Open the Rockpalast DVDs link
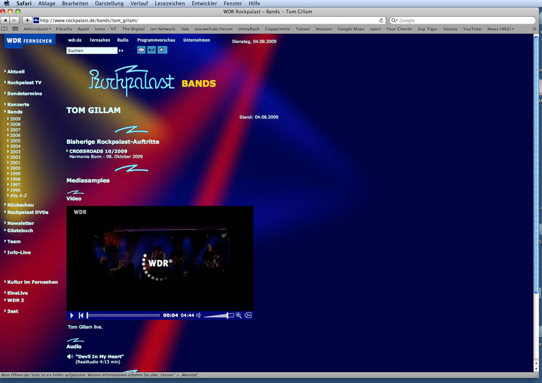Viewport: 542px width, 383px height. 28,212
